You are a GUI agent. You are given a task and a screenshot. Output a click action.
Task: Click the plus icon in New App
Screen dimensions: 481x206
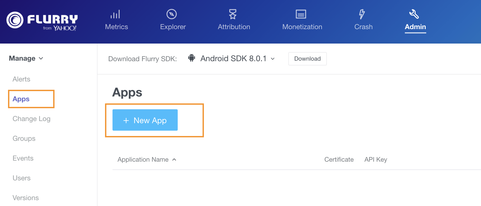pyautogui.click(x=126, y=121)
